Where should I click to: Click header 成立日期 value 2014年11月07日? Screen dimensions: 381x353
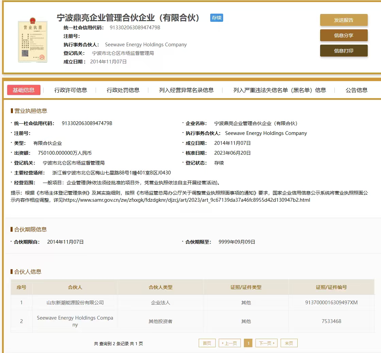click(x=109, y=62)
